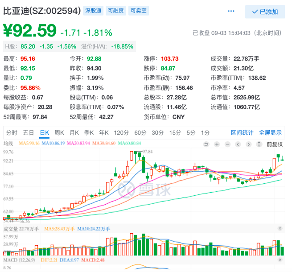Switch to the 120分 interval tab
Viewport: 292px width, 272px height.
pyautogui.click(x=121, y=133)
